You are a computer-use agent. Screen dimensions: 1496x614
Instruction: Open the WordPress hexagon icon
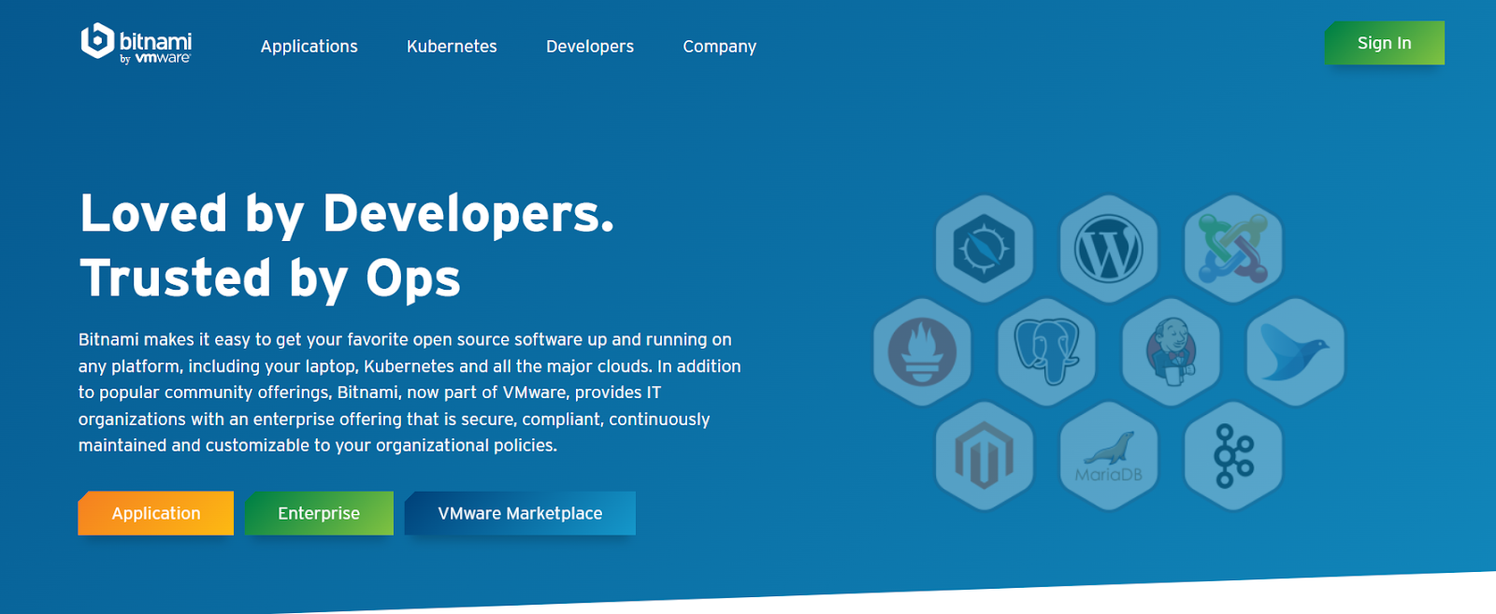tap(1109, 249)
